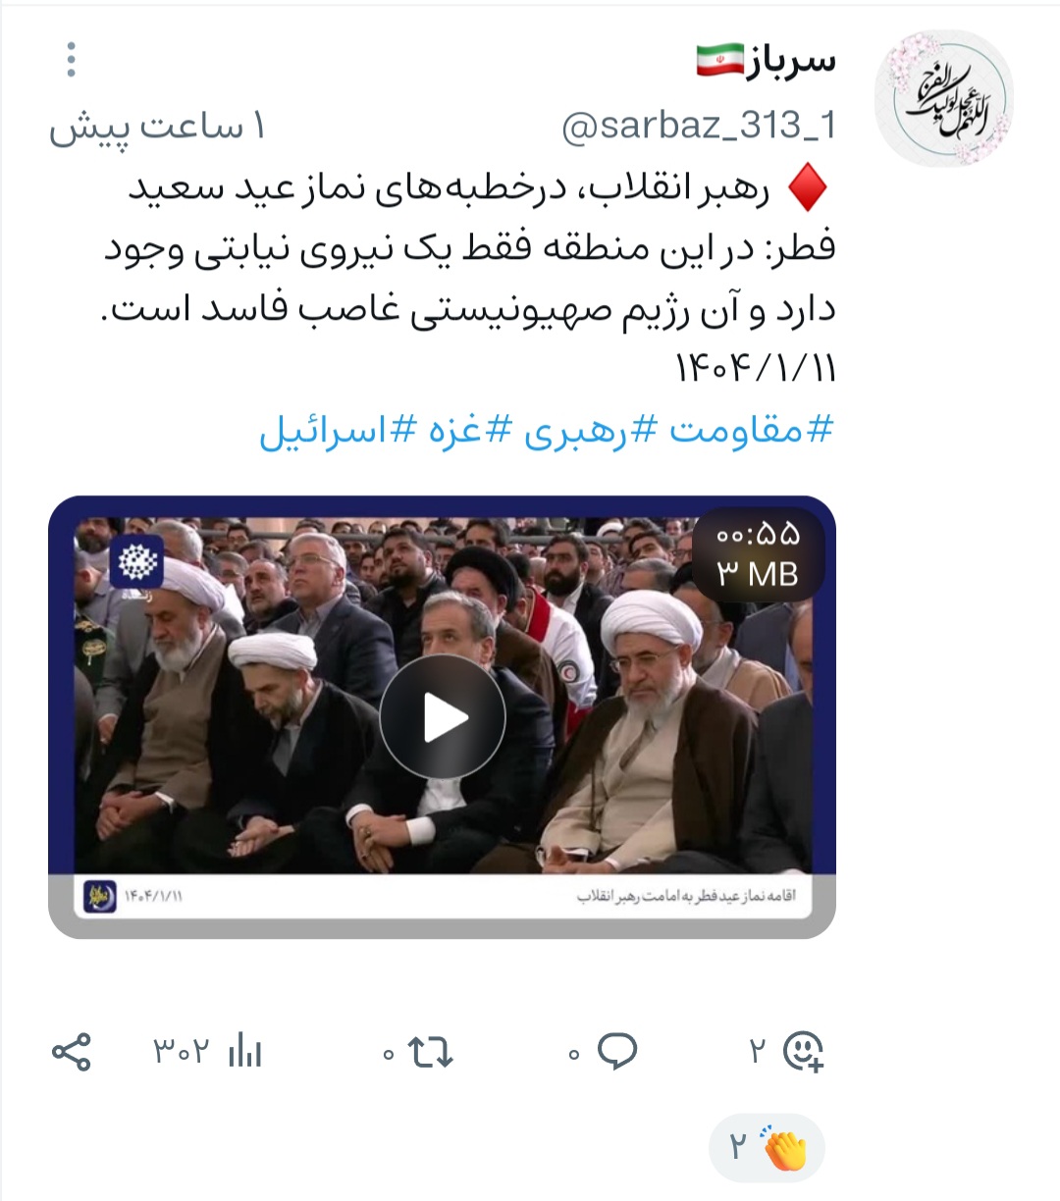View post statistics bar chart icon

point(244,1052)
